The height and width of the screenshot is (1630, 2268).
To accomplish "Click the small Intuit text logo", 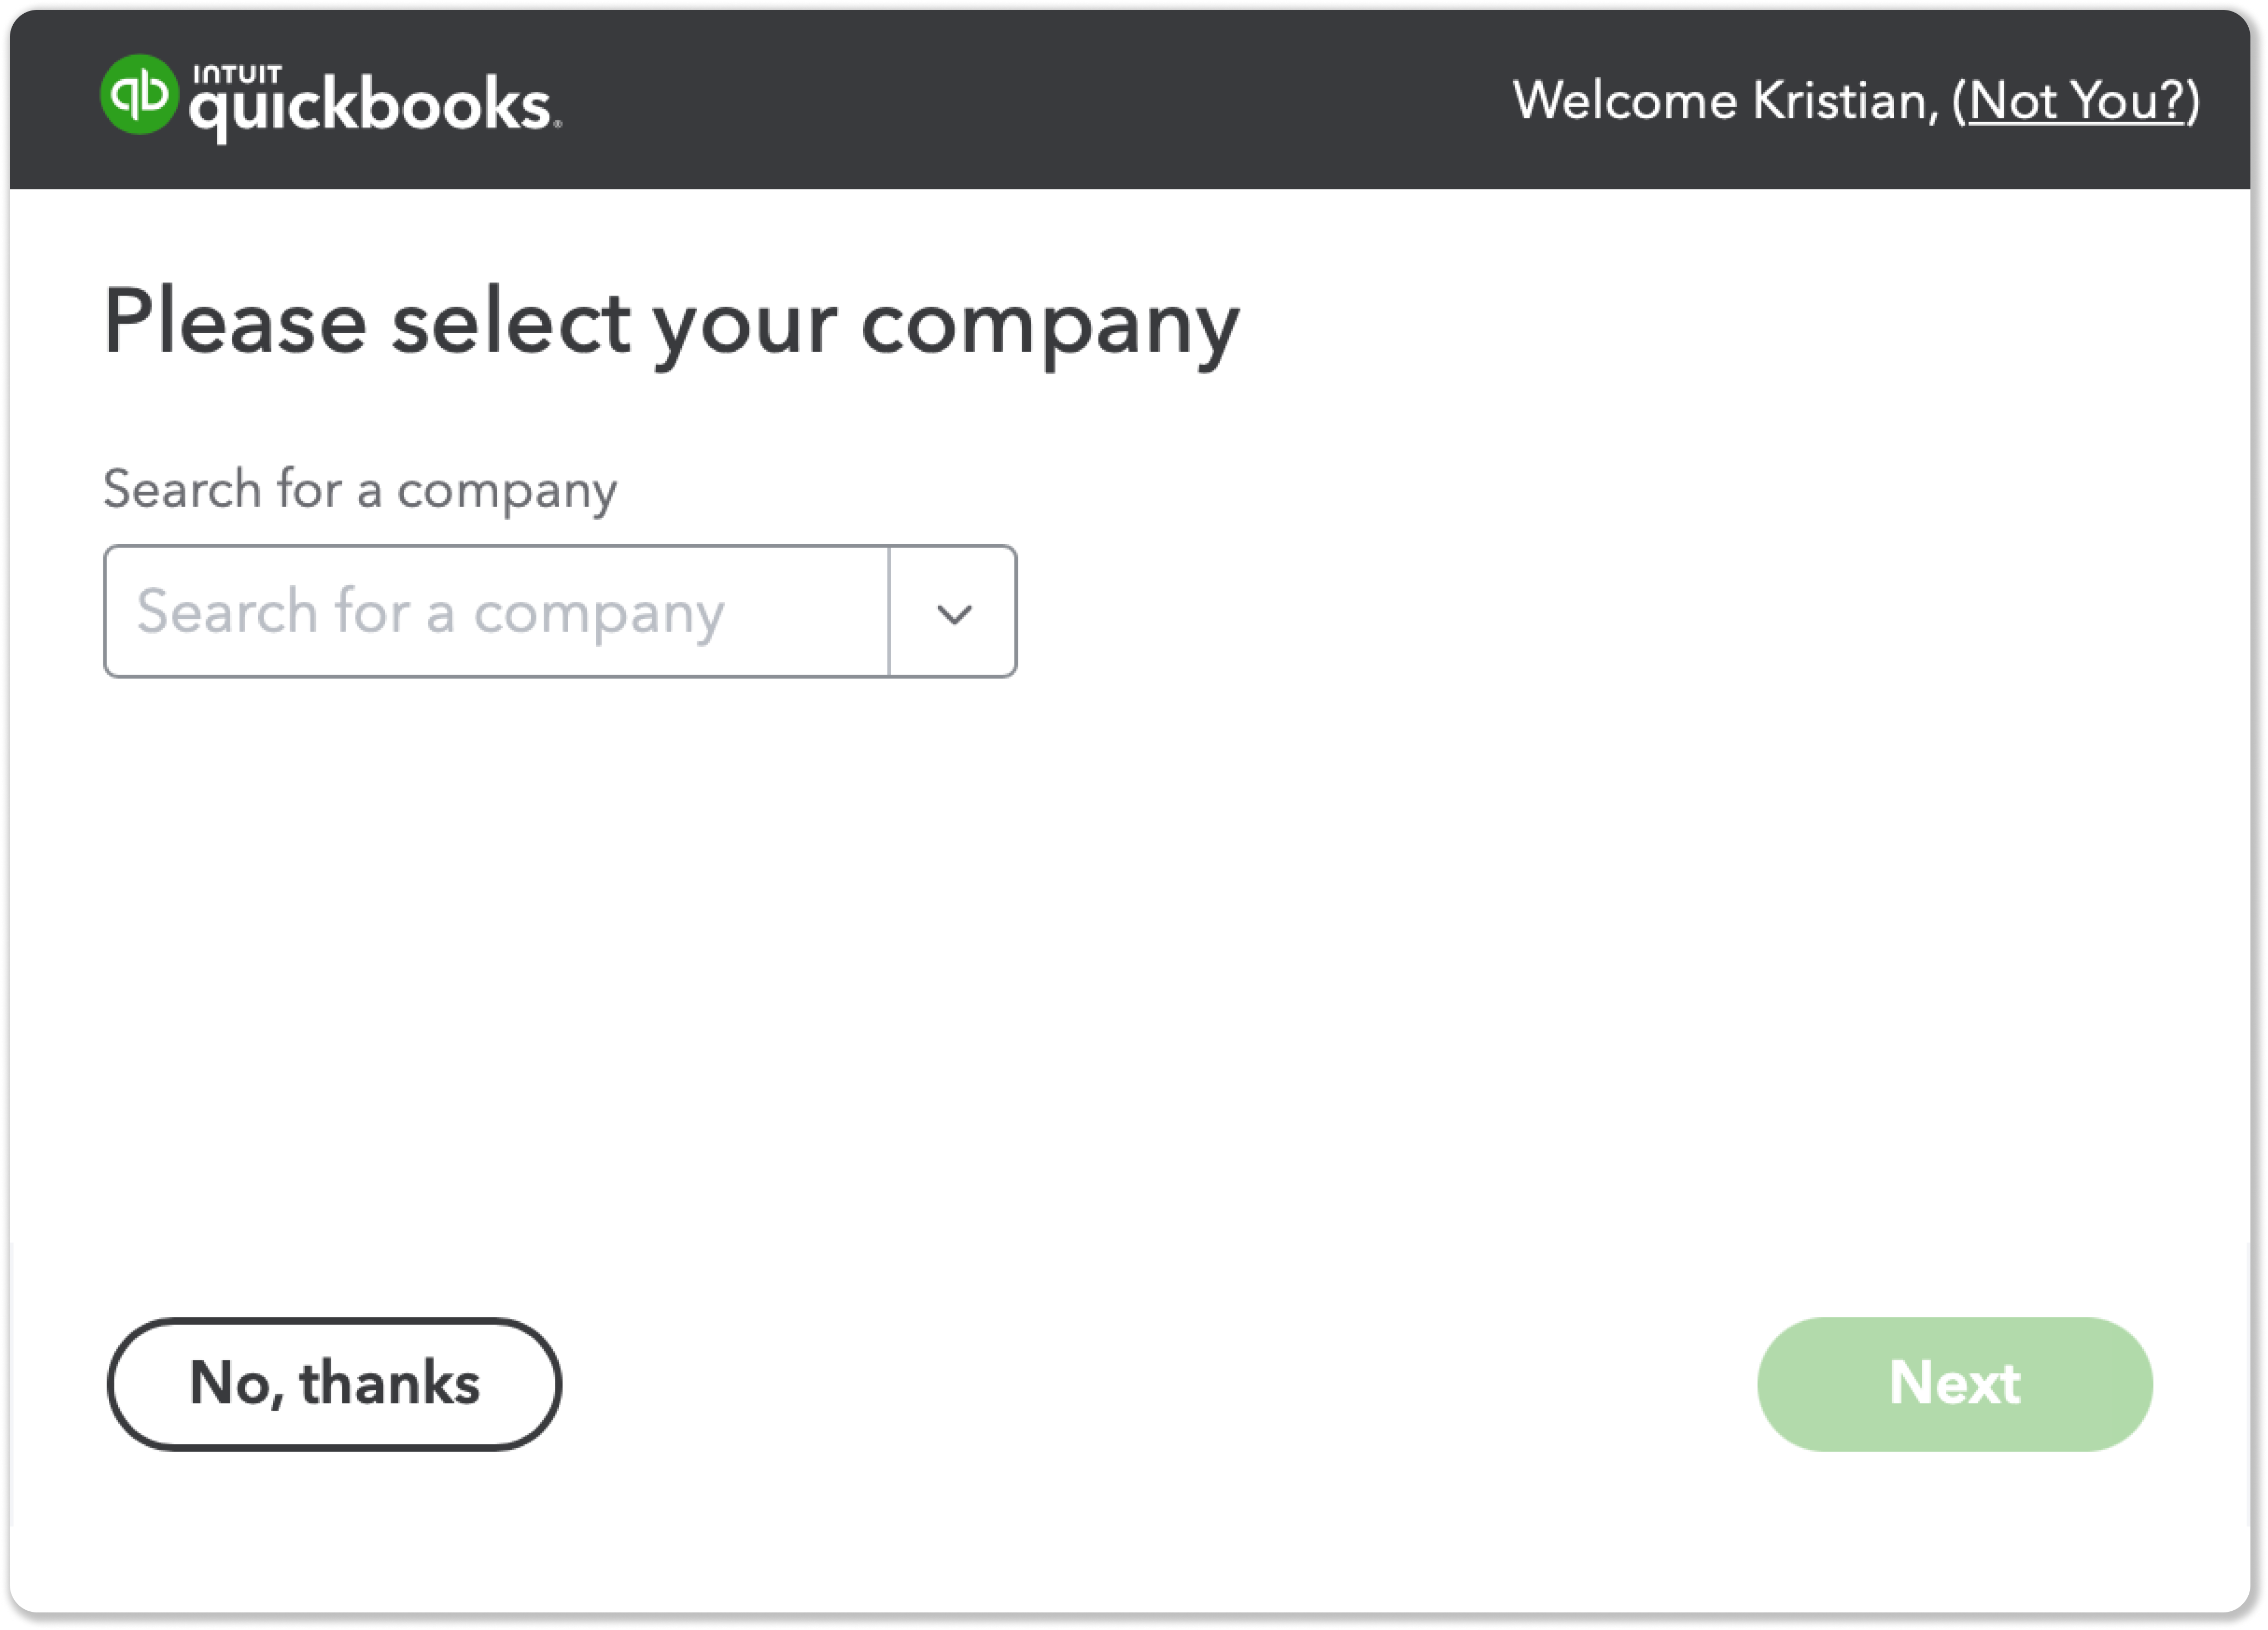I will [x=237, y=74].
